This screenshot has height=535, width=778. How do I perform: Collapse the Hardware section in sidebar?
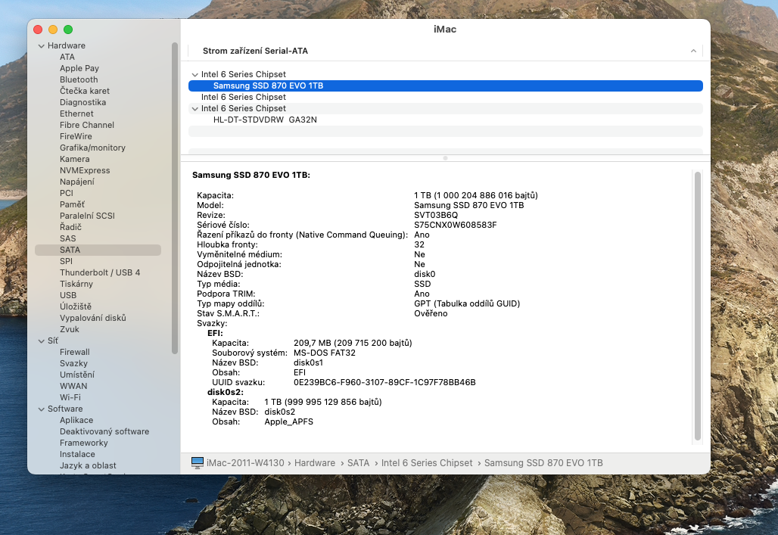click(41, 45)
